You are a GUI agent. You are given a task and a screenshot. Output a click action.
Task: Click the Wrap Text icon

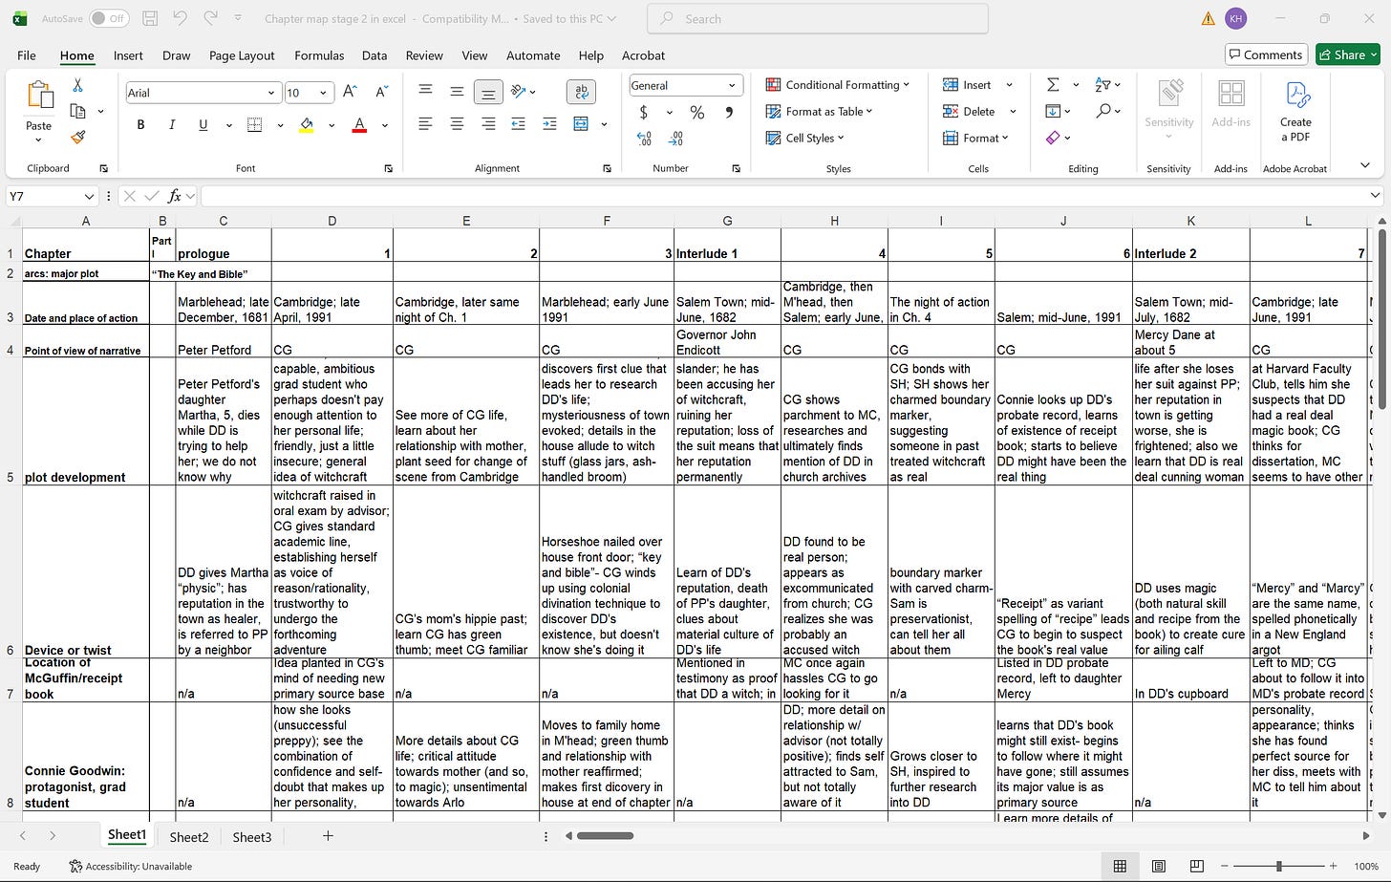point(581,92)
